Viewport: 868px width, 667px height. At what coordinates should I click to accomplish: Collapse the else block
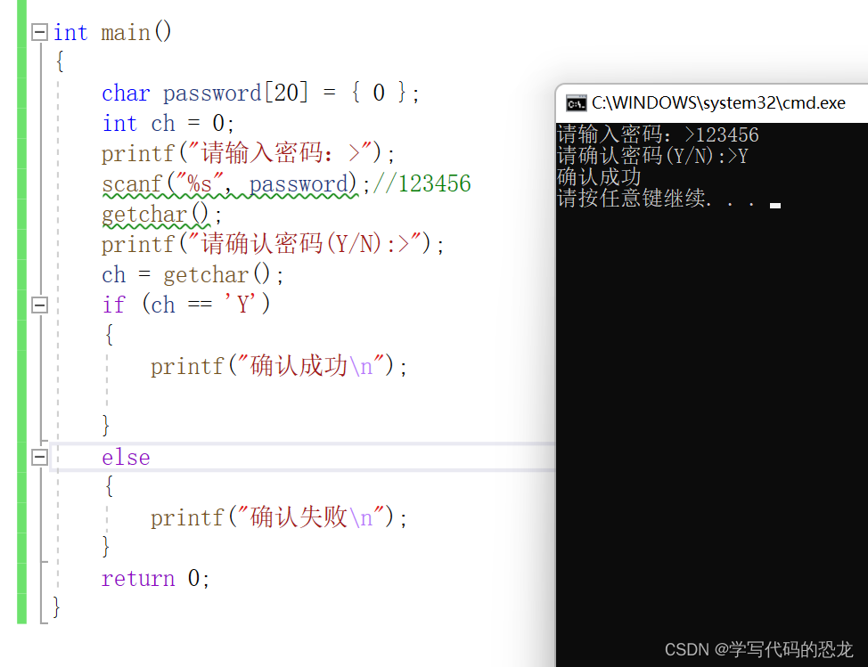39,457
